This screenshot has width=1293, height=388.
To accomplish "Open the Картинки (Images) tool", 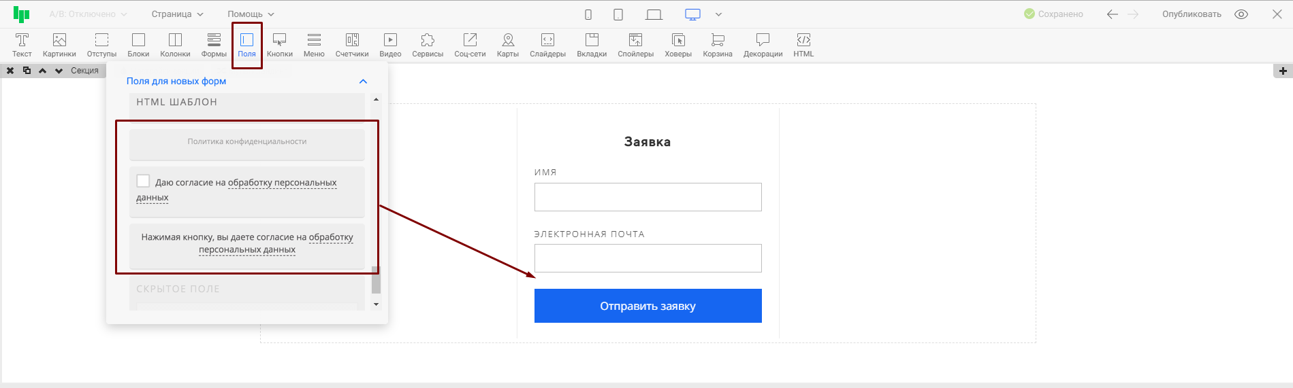I will [x=59, y=45].
